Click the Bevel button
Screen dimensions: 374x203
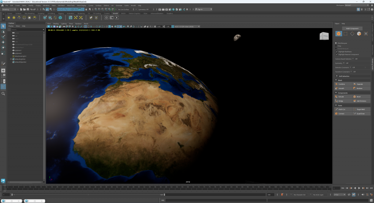[362, 97]
